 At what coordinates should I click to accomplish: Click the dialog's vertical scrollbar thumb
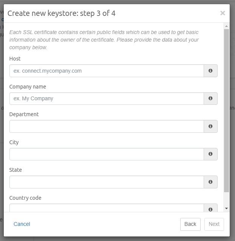[226, 110]
